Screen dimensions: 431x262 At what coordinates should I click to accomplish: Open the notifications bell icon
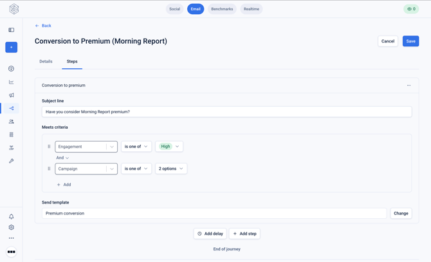[x=12, y=217]
